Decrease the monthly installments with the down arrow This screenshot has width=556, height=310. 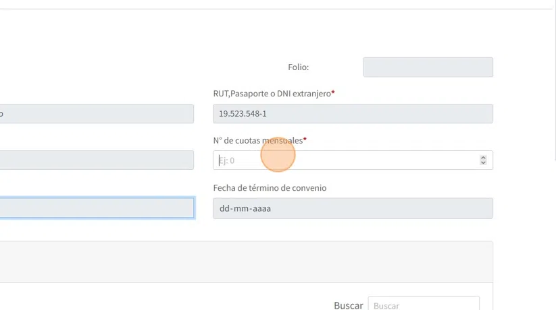[483, 162]
